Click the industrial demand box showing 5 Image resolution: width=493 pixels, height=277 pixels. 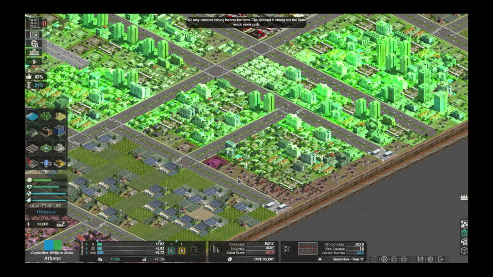tap(182, 250)
